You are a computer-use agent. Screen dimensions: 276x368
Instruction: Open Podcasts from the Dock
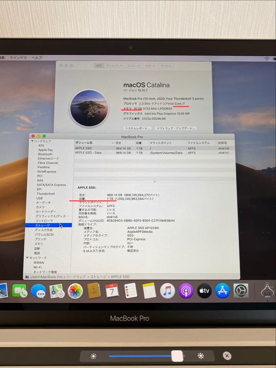click(x=186, y=290)
